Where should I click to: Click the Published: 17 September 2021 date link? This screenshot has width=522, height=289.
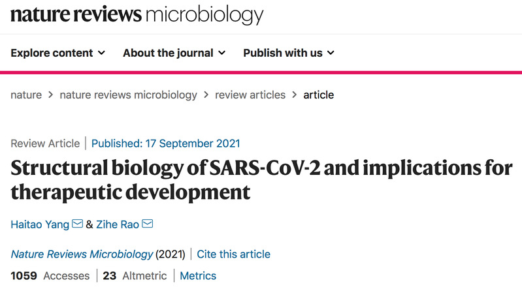coord(165,144)
